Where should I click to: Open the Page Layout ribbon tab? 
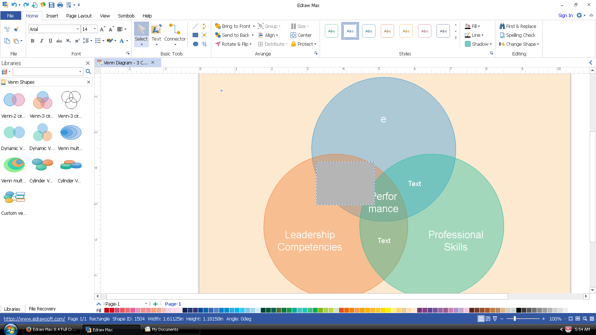(x=79, y=16)
